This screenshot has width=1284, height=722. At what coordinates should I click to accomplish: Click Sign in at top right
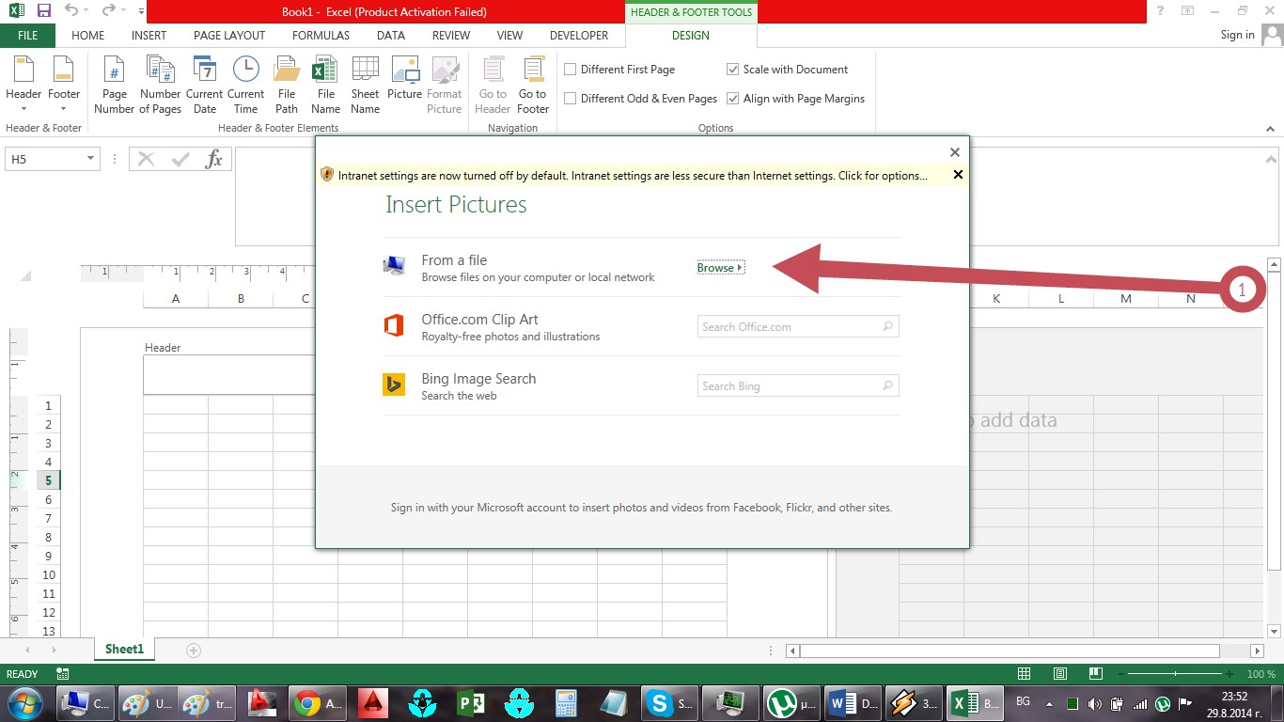tap(1237, 35)
